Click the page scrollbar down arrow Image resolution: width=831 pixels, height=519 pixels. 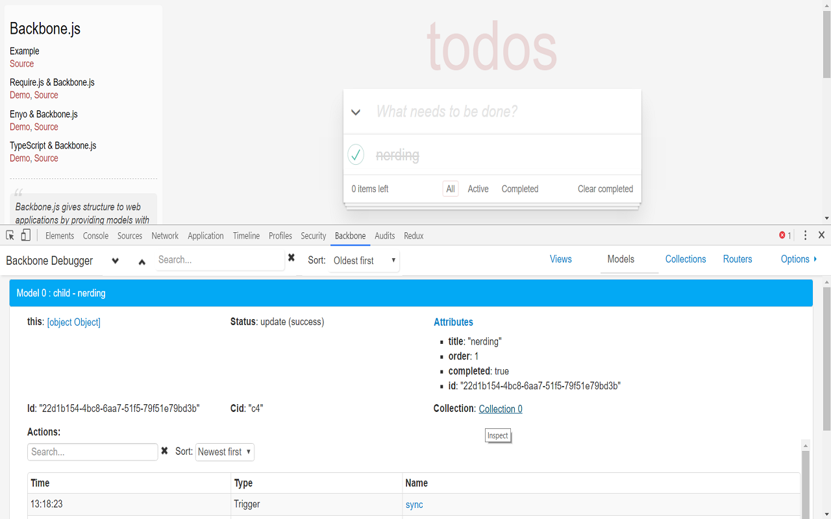coord(826,218)
